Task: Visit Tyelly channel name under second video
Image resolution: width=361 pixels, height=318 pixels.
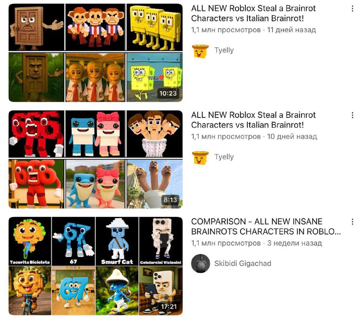Action: pos(224,157)
